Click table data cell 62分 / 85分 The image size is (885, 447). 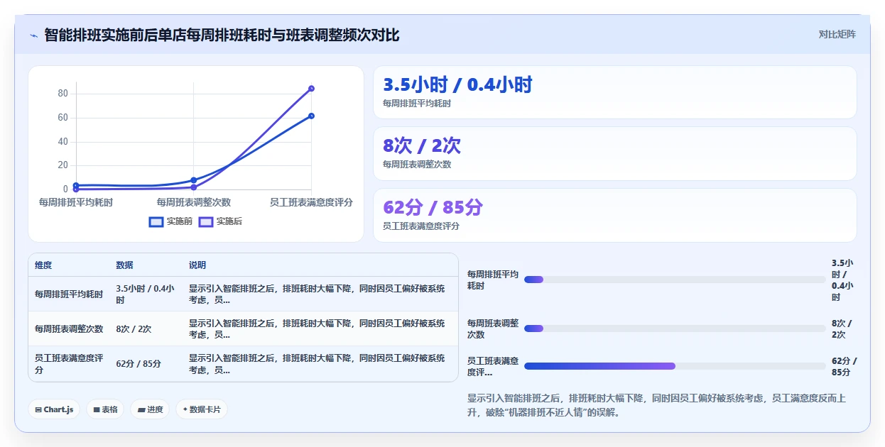[146, 363]
